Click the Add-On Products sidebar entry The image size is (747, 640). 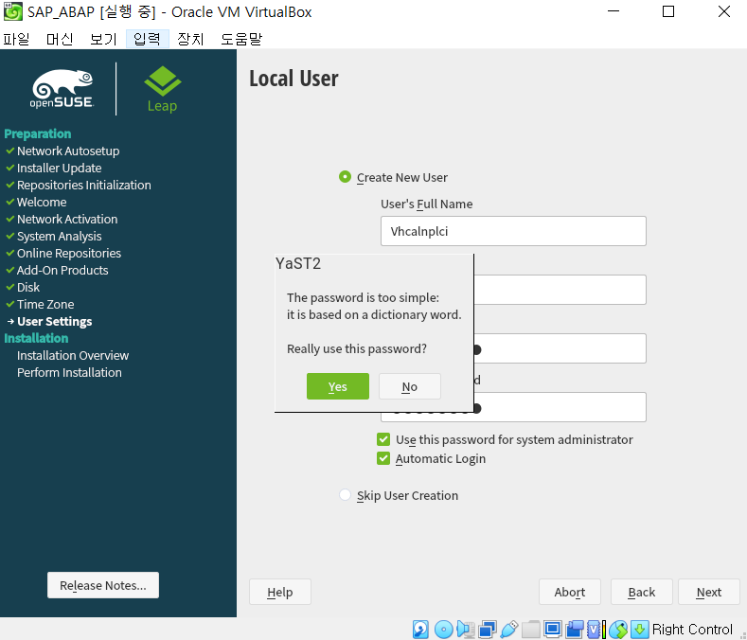coord(62,270)
